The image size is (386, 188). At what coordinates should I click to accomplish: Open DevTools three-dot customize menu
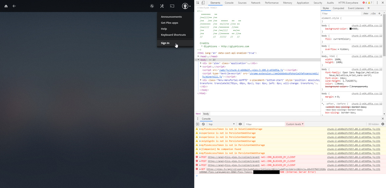tap(377, 3)
